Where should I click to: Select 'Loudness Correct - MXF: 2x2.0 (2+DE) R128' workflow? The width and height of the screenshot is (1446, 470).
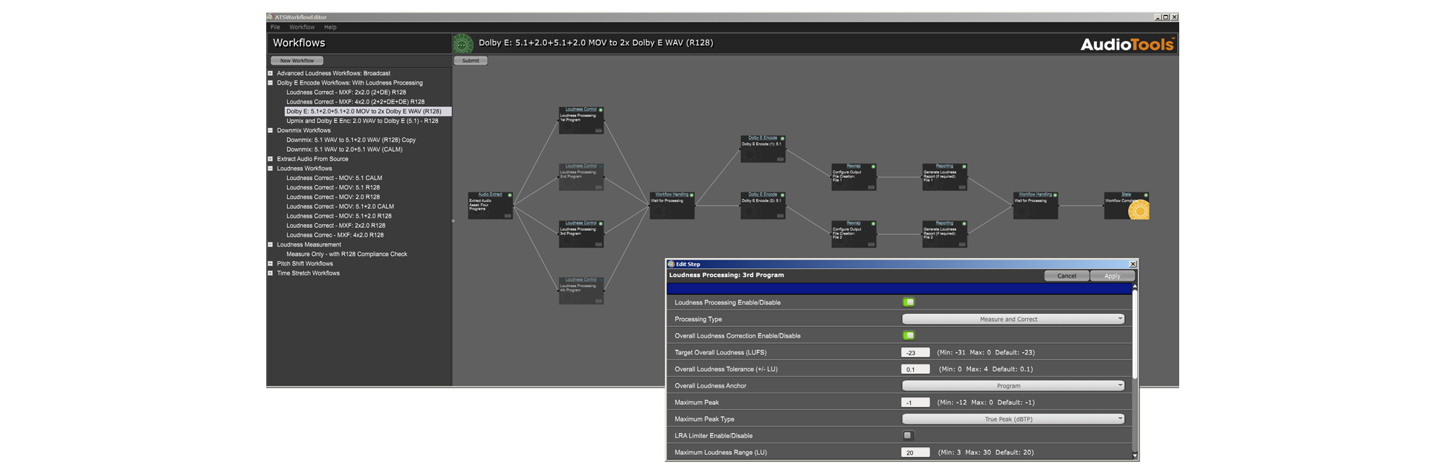(x=346, y=93)
